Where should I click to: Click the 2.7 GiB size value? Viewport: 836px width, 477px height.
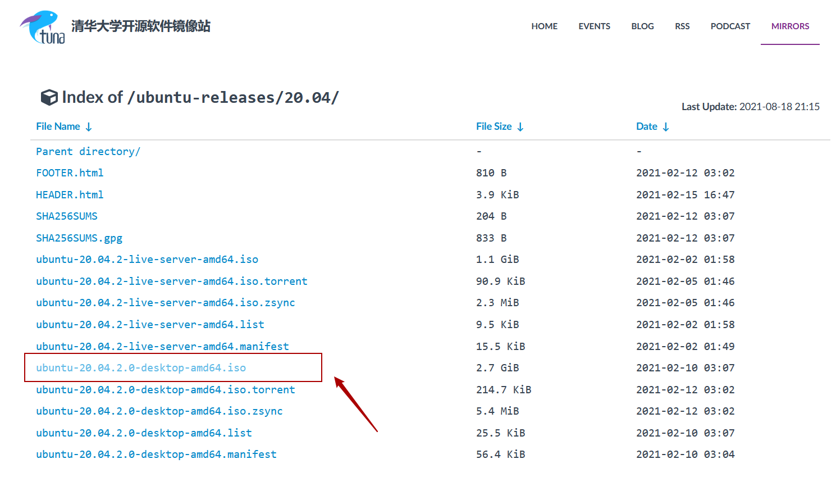pyautogui.click(x=497, y=368)
